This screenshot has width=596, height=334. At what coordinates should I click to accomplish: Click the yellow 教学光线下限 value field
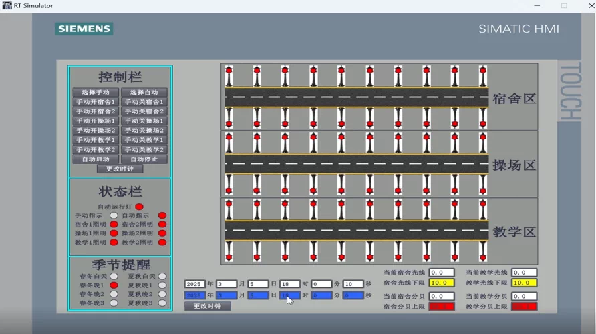(524, 283)
